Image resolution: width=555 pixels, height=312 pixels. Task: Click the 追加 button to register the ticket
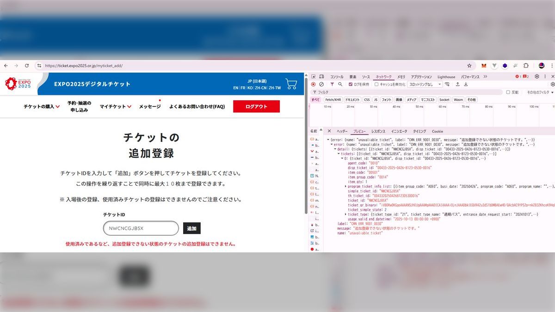click(x=192, y=228)
